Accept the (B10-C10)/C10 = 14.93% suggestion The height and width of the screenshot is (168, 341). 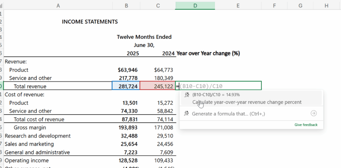coord(246,98)
